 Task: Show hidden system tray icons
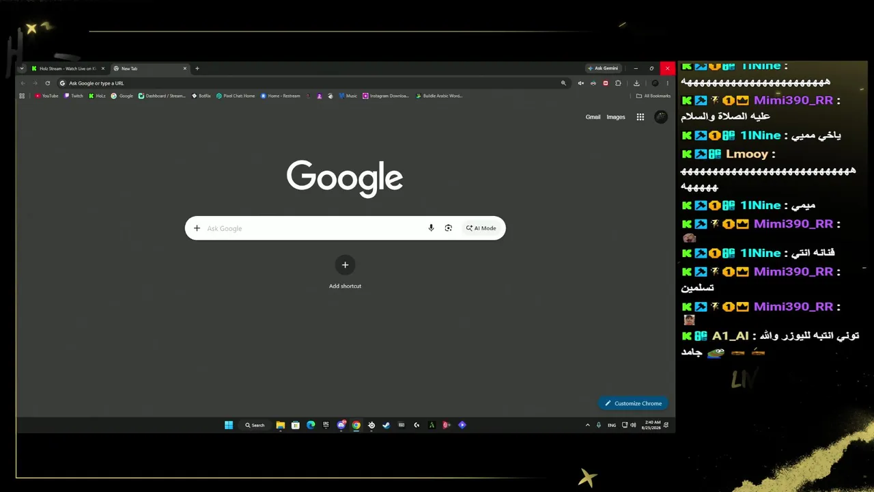click(587, 425)
